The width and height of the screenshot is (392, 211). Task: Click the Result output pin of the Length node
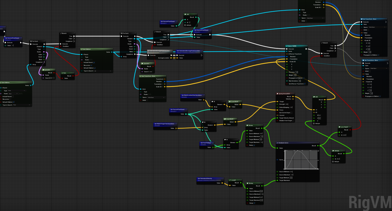point(241,183)
